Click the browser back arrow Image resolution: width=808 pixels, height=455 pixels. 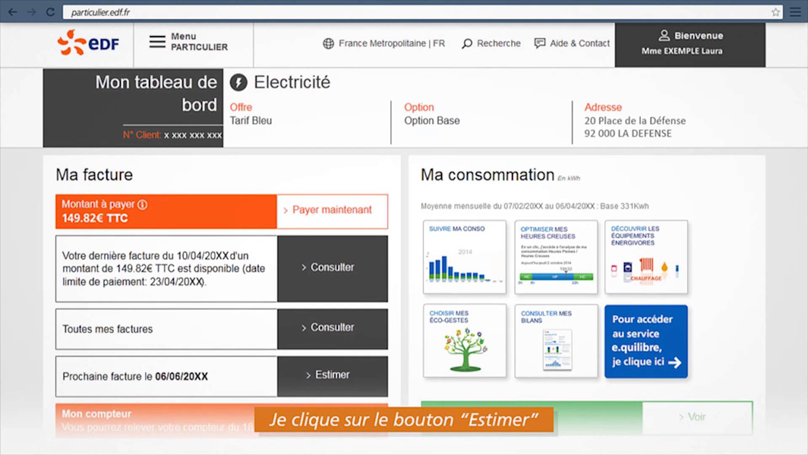click(x=13, y=12)
